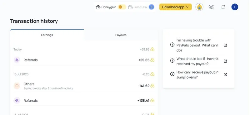Click the Referrals icon in Today's row
Screen dimensions: 250x115
pos(17,60)
